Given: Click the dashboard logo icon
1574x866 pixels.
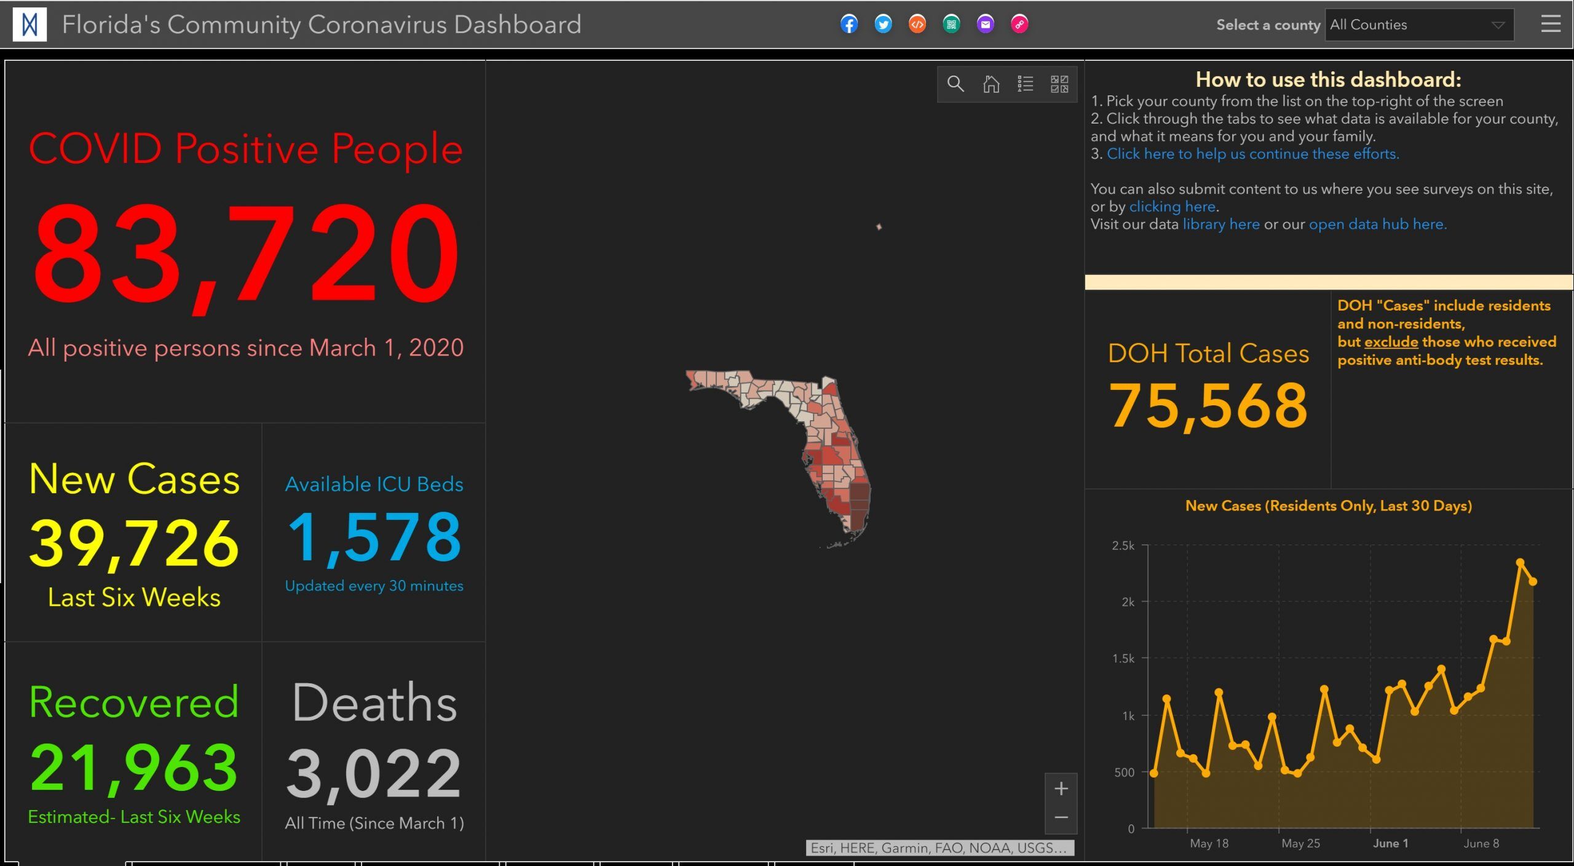Looking at the screenshot, I should coord(30,25).
